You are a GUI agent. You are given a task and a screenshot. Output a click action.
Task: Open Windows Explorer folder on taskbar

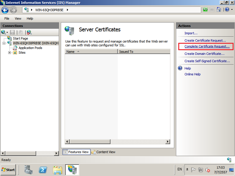point(58,170)
